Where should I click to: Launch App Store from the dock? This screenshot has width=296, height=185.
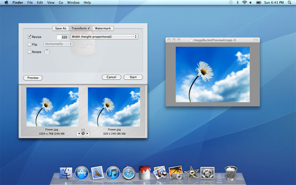[x=81, y=173]
